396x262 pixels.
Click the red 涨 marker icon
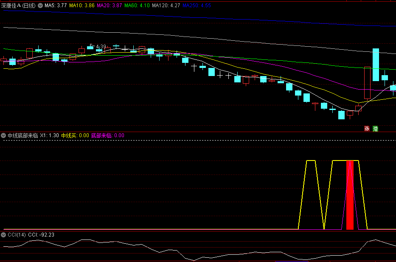click(367, 129)
